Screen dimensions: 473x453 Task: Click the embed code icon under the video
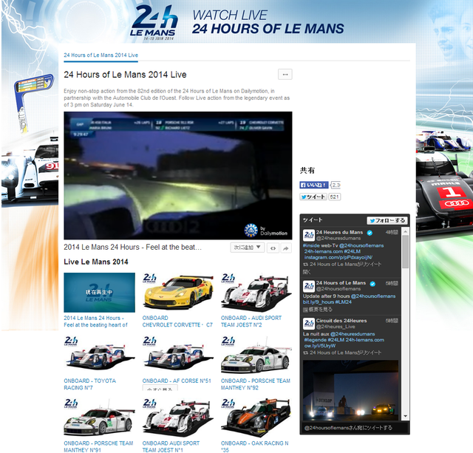coord(273,248)
